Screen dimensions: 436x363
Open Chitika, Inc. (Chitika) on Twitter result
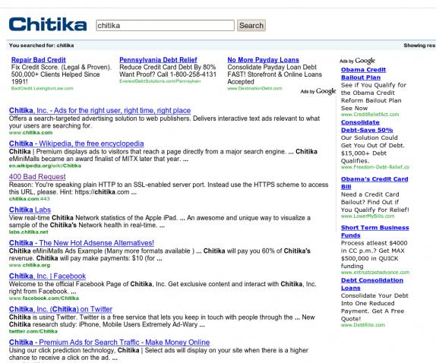(61, 309)
